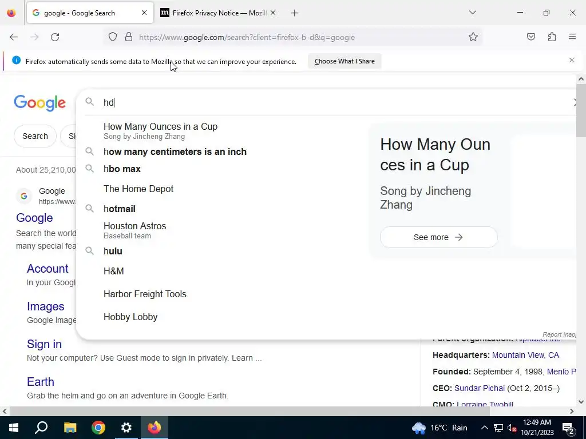Click the info icon in notification bar

click(16, 60)
